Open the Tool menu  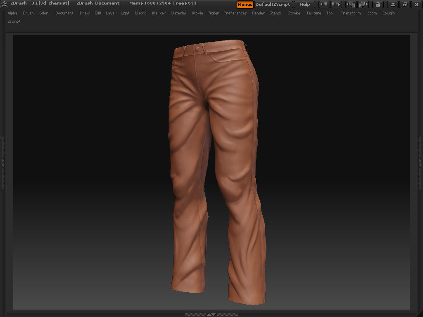pyautogui.click(x=330, y=13)
